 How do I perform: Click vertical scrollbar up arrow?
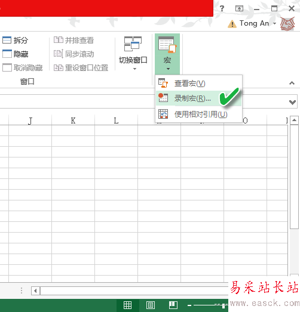[294, 120]
